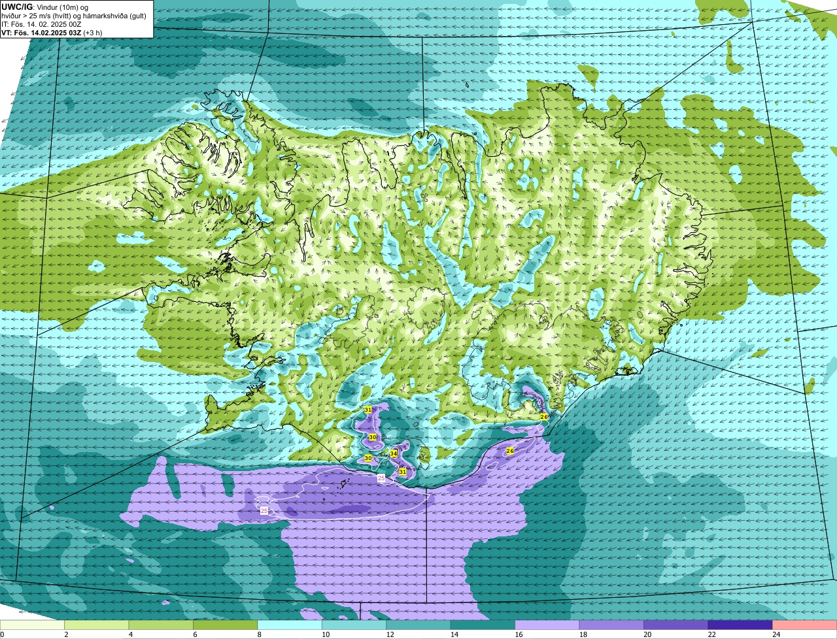Click the olive green 6–8 m/s legend band
The width and height of the screenshot is (837, 639).
[x=226, y=625]
